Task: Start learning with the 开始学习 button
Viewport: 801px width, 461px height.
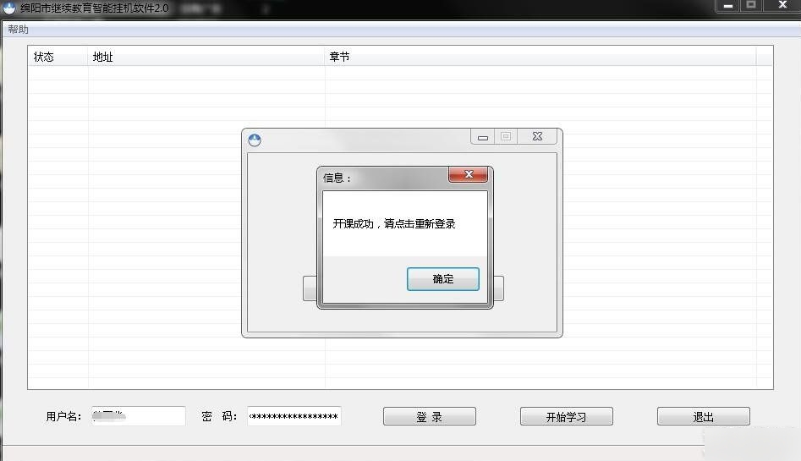Action: [566, 416]
